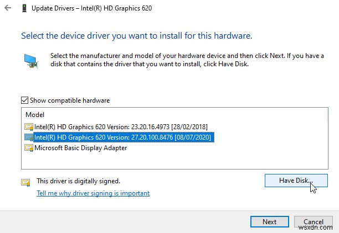Choose the Microsoft Basic Display Adapter name
The height and width of the screenshot is (233, 339).
81,148
